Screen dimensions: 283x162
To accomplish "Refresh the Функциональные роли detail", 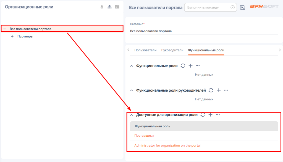I will click(183, 66).
